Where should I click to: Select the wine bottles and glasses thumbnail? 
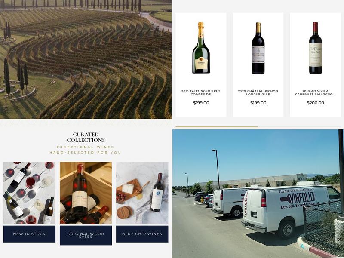click(29, 193)
